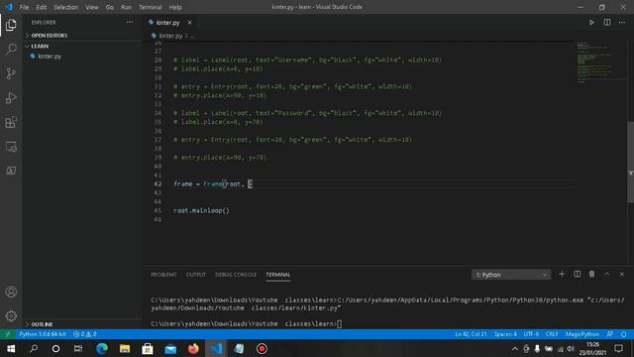Screen dimensions: 634x357
Task: Select the Terminal panel tab
Action: [x=278, y=275]
